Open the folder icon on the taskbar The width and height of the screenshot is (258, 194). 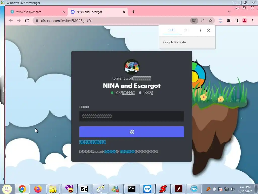[53, 189]
